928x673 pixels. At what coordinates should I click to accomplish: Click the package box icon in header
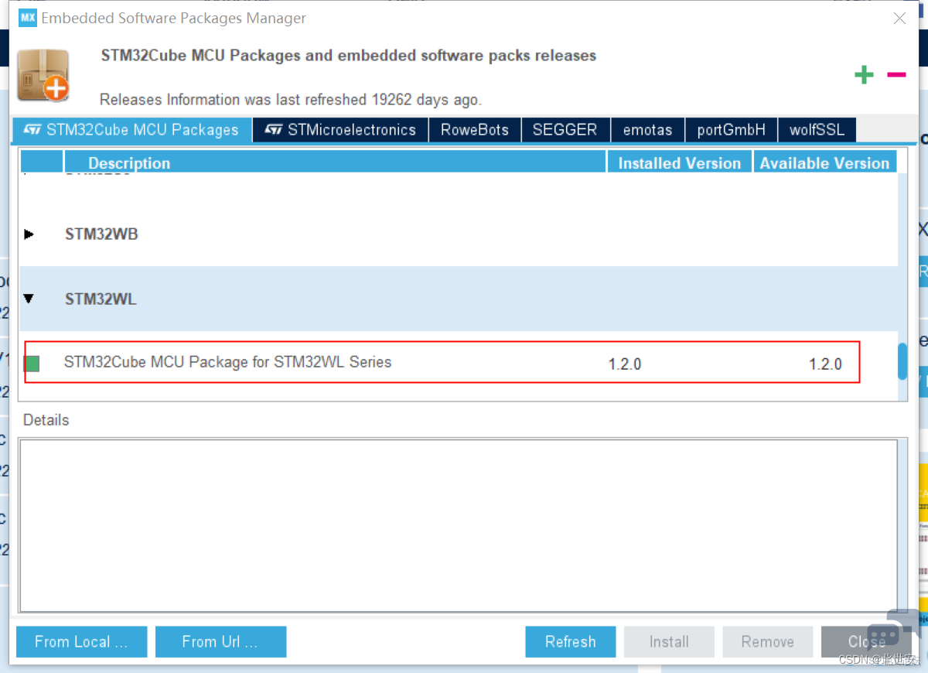[x=44, y=75]
